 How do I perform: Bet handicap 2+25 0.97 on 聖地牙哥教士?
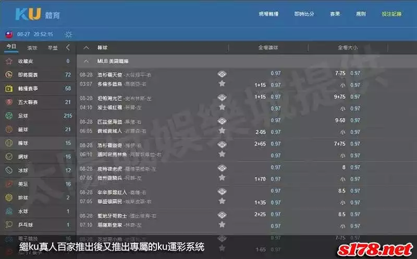click(x=267, y=214)
